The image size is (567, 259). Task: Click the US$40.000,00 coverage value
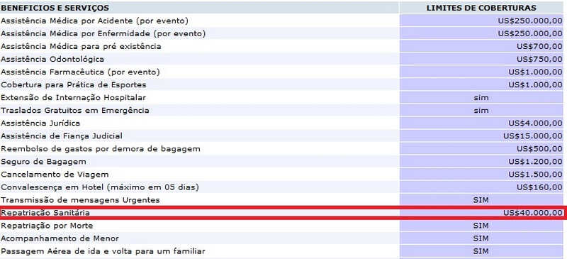533,213
